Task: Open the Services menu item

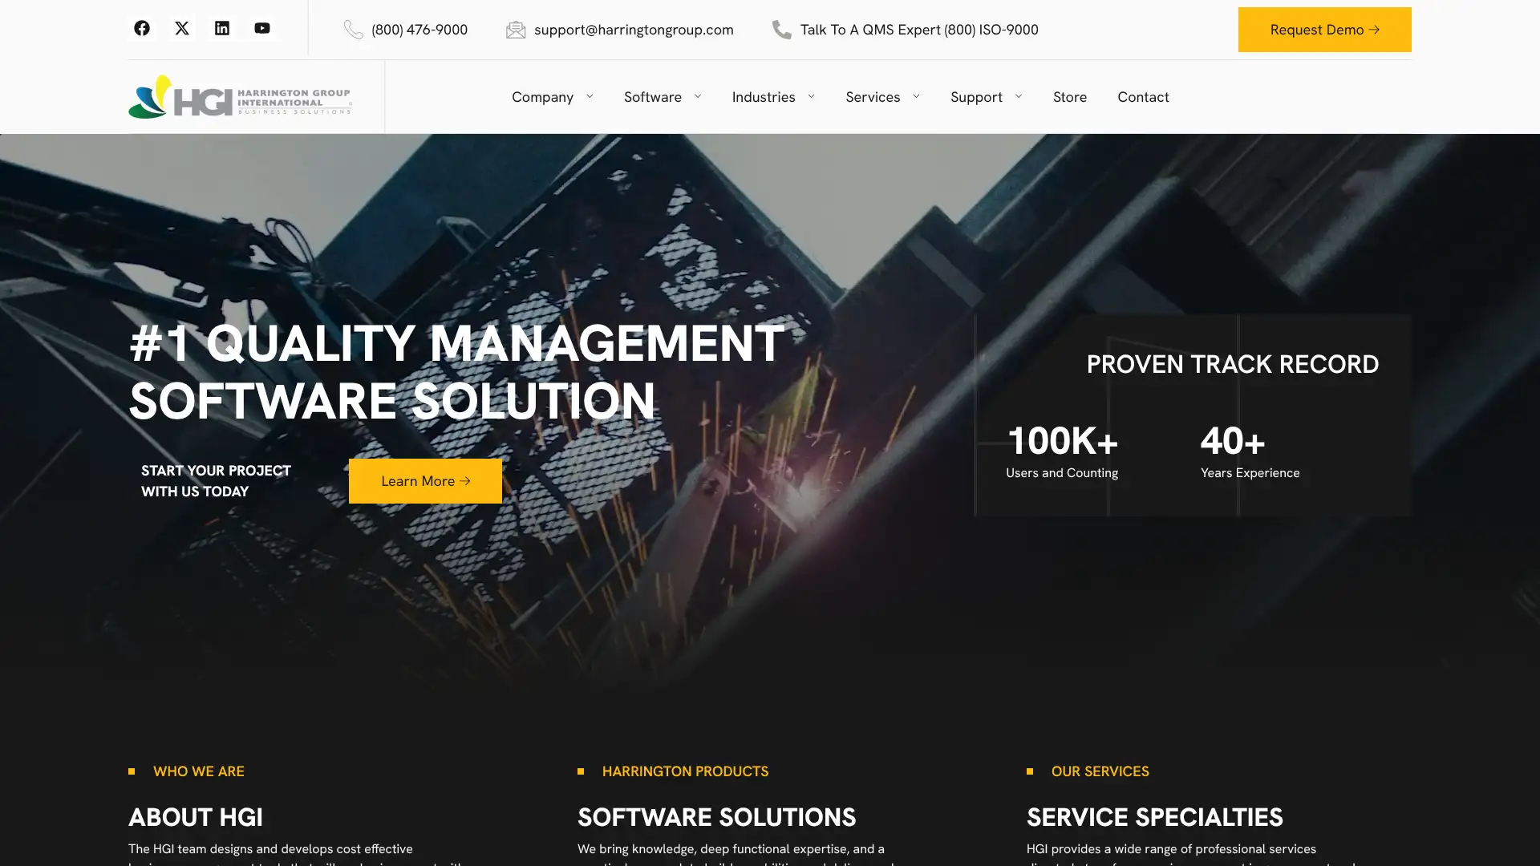Action: pyautogui.click(x=873, y=97)
